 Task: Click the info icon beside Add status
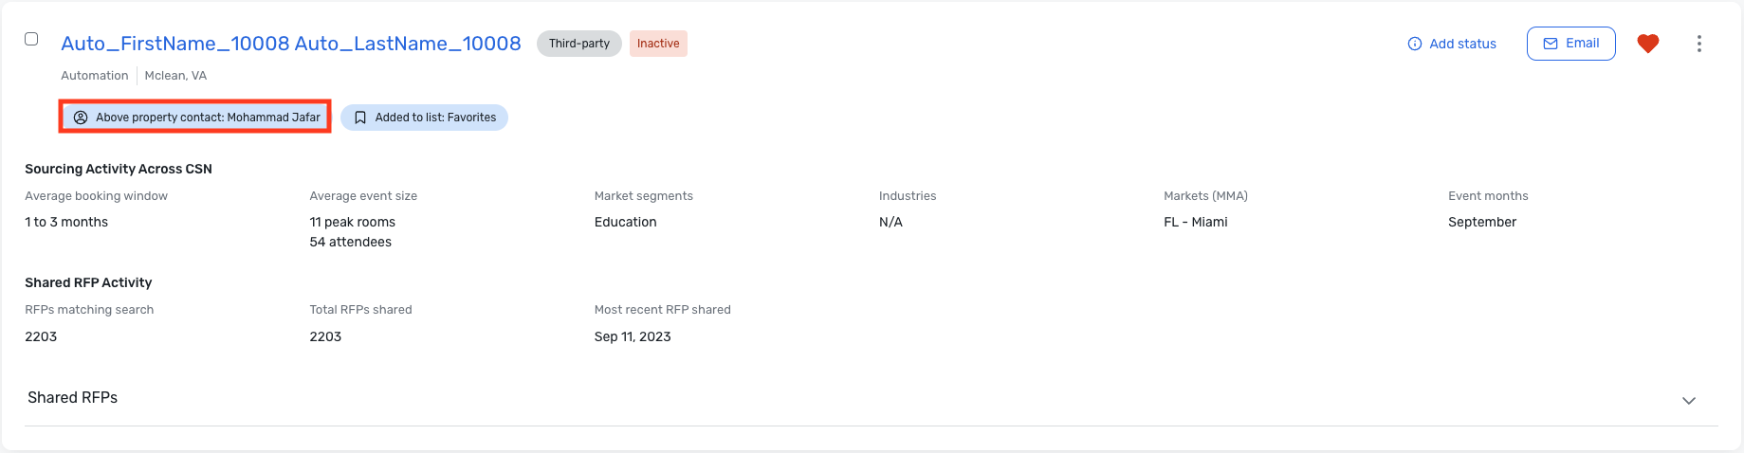[x=1415, y=44]
